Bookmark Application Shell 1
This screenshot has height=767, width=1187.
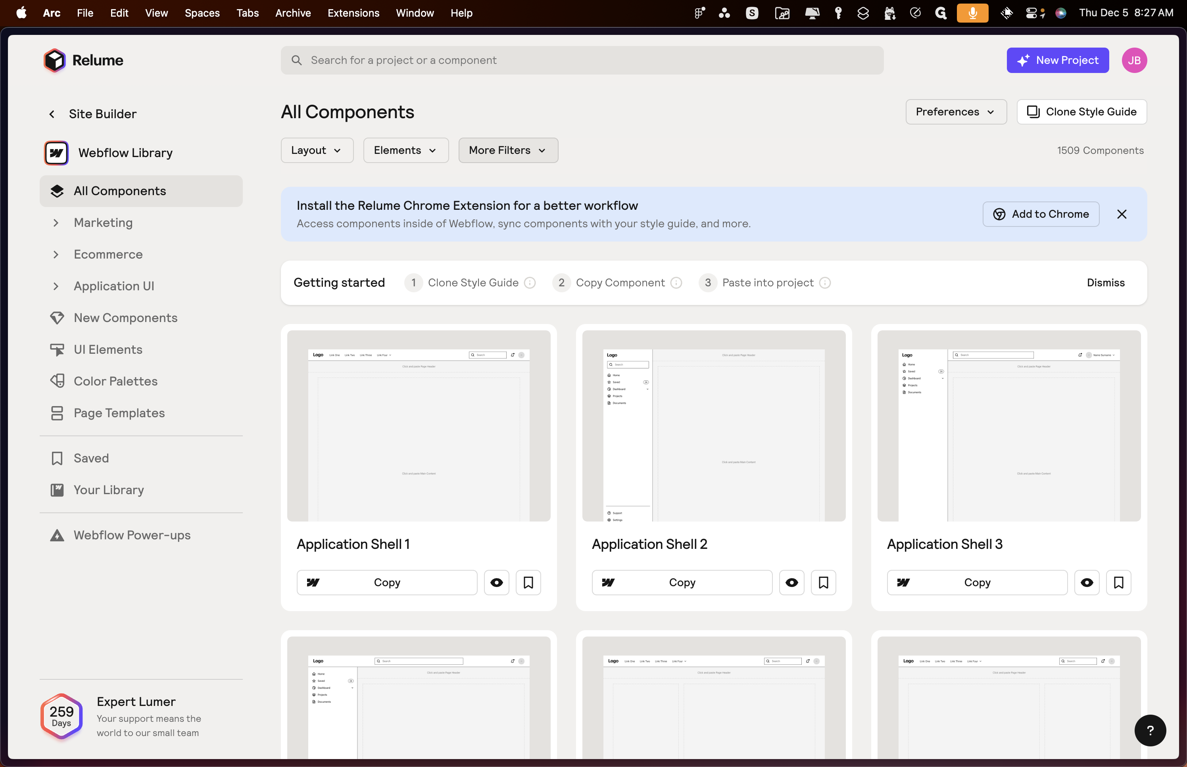528,582
